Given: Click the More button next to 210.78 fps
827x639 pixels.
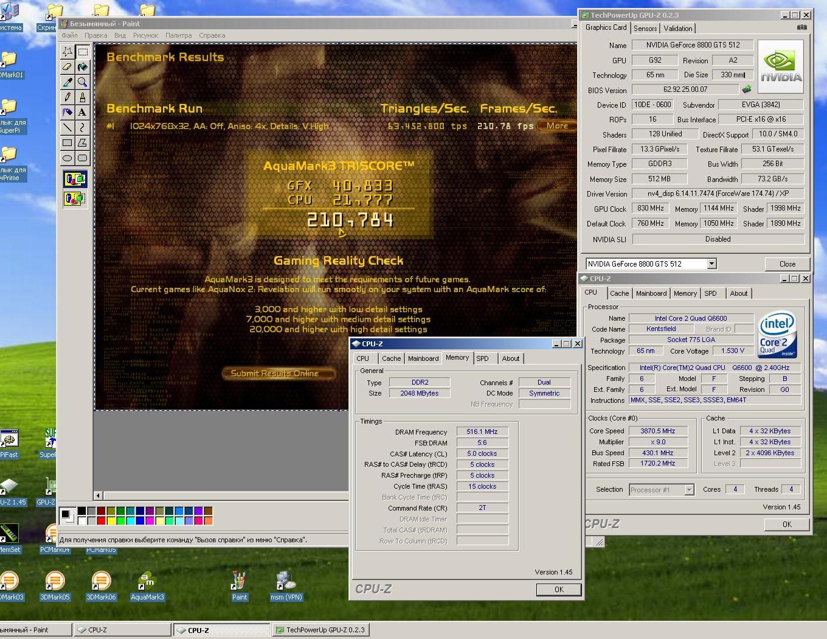Looking at the screenshot, I should 557,126.
